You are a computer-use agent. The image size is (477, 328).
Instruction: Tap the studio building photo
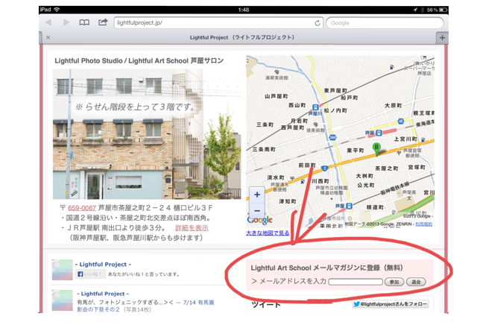[147, 134]
